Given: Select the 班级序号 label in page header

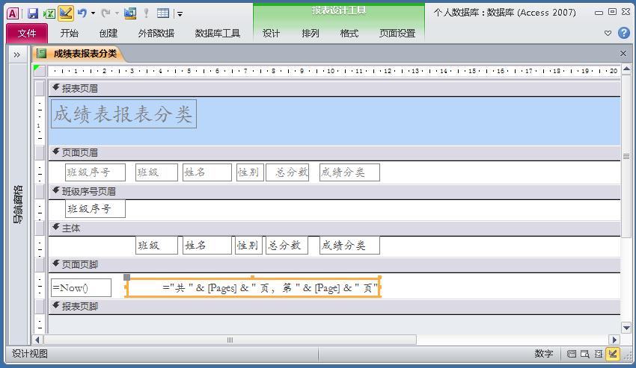Looking at the screenshot, I should pyautogui.click(x=95, y=172).
